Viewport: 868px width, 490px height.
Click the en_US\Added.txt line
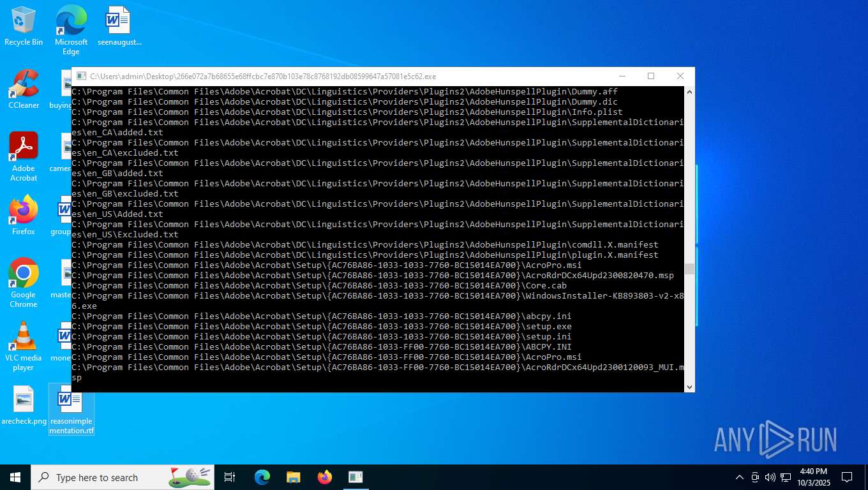(x=377, y=209)
